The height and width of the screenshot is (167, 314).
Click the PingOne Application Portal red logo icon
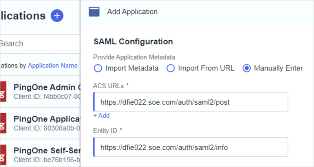pyautogui.click(x=3, y=123)
